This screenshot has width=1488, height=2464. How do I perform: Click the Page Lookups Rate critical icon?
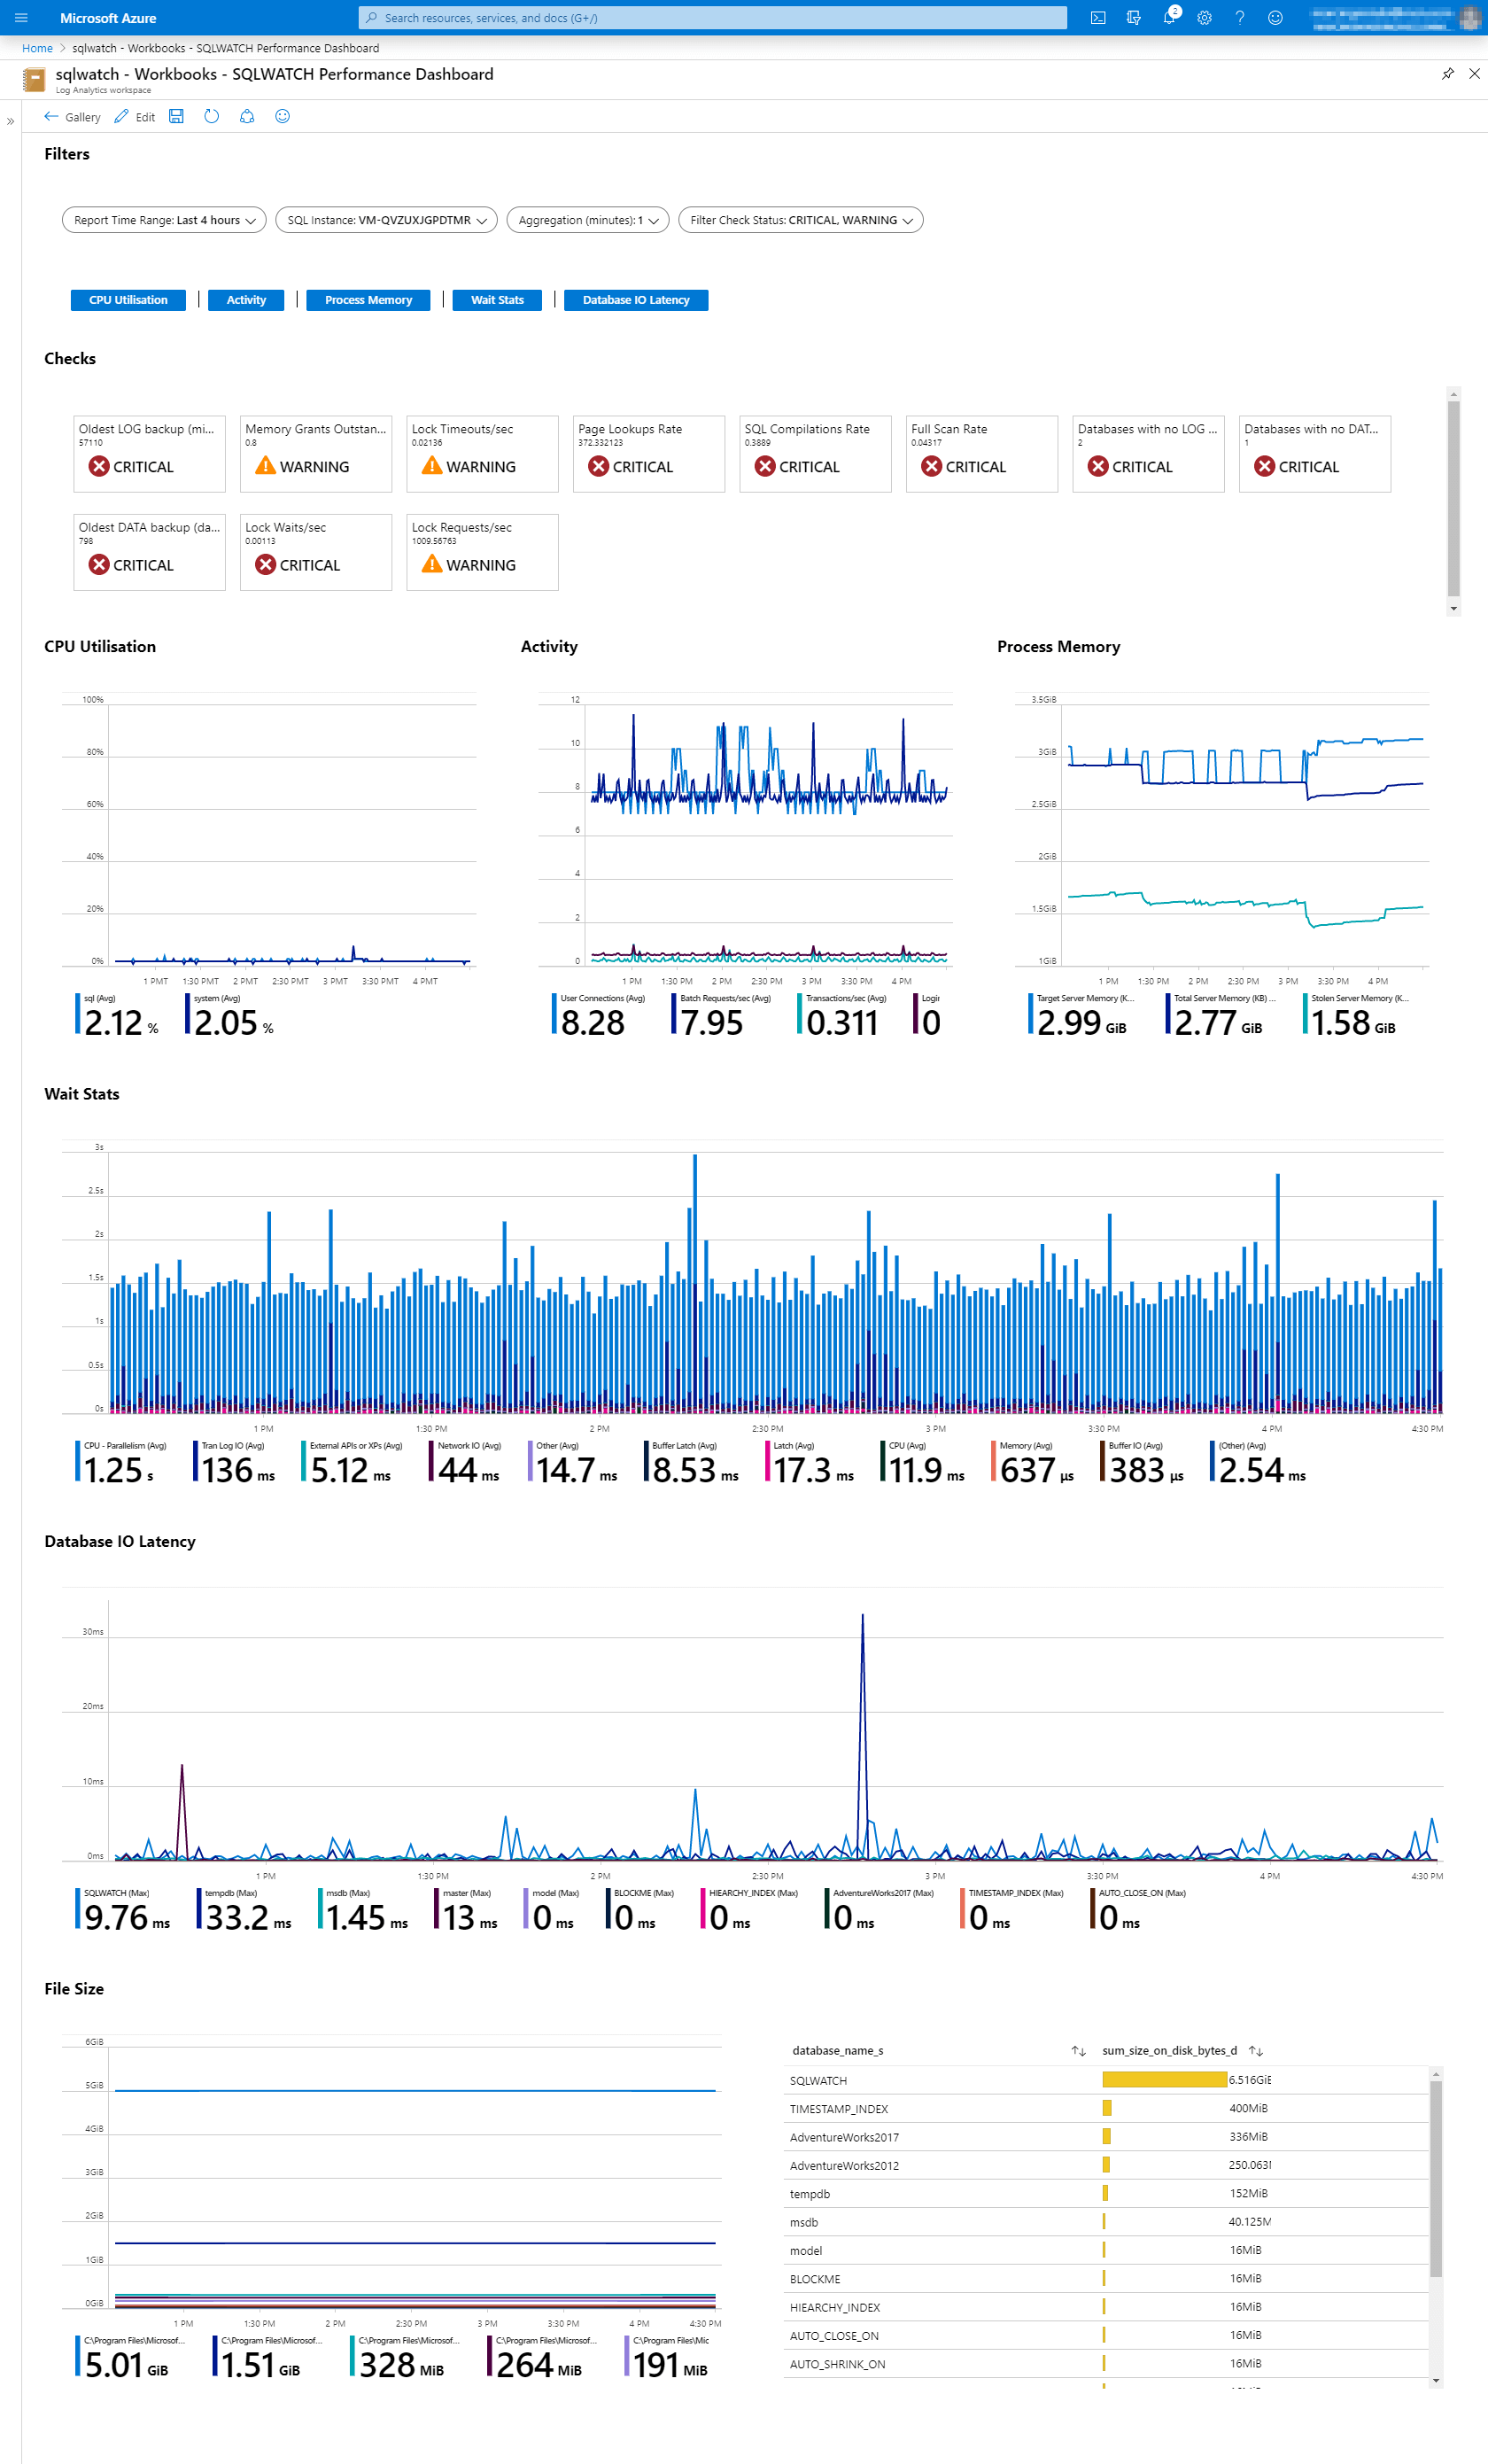point(599,466)
